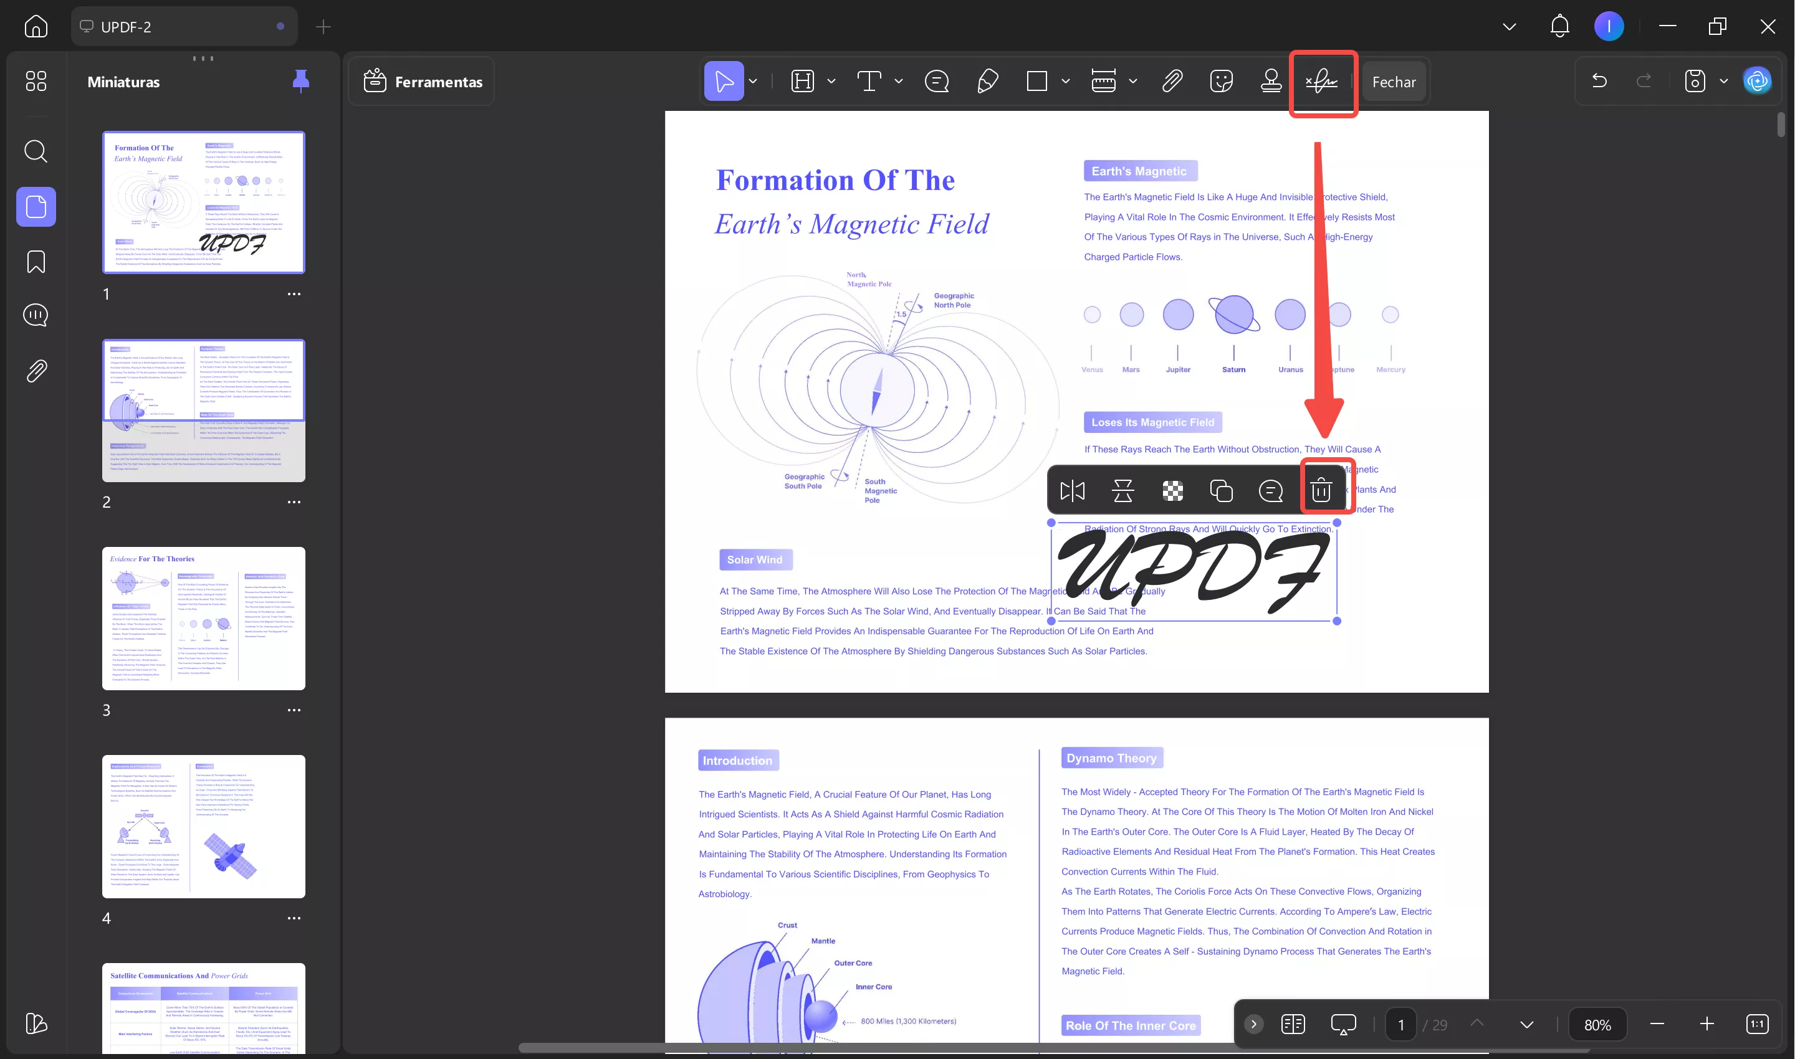Toggle the thumbnails panel sidebar icon
This screenshot has height=1059, width=1795.
(x=36, y=207)
